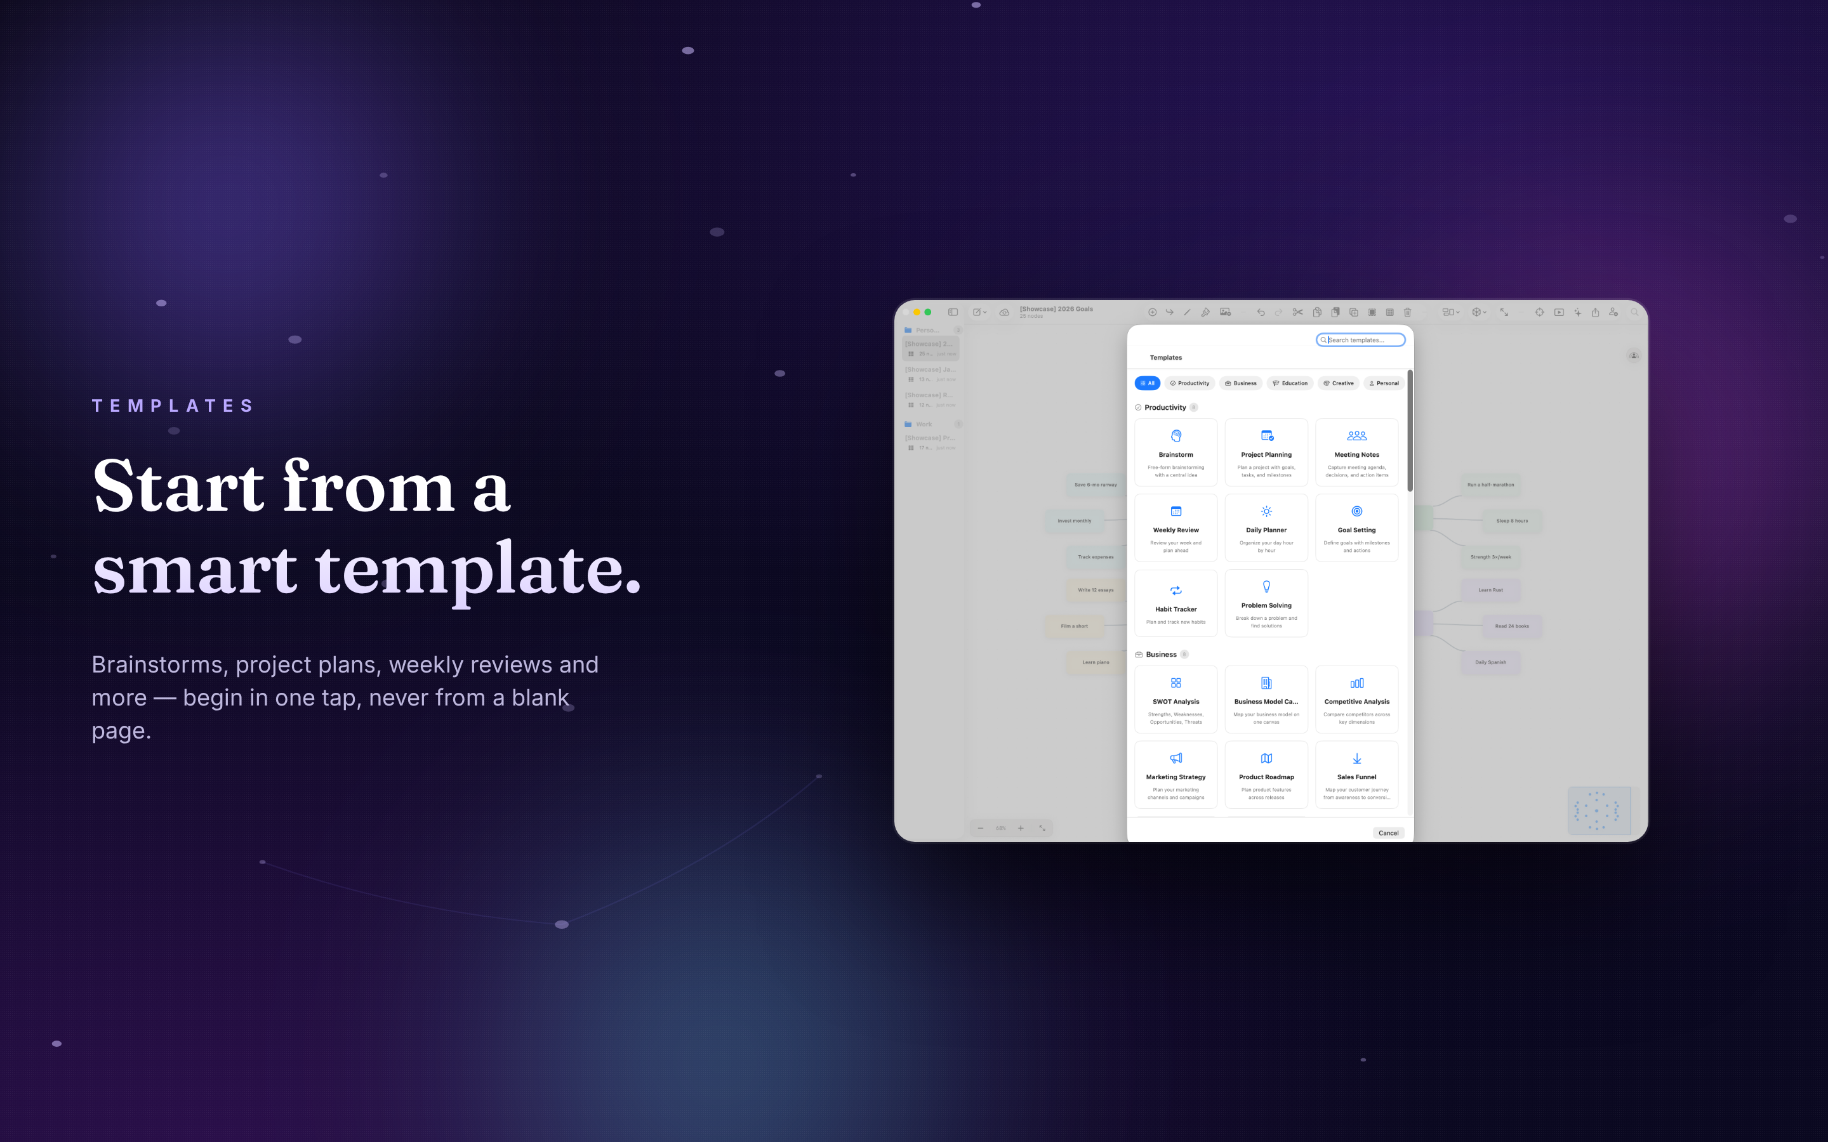The height and width of the screenshot is (1142, 1828).
Task: Choose the SWOT Analysis template card
Action: pos(1176,699)
